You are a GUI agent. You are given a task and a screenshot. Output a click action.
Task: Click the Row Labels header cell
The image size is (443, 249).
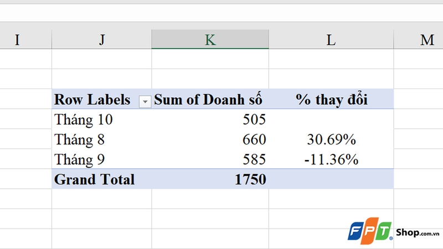click(92, 100)
